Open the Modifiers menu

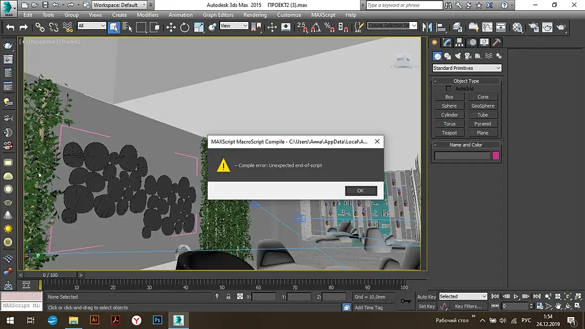(x=148, y=15)
